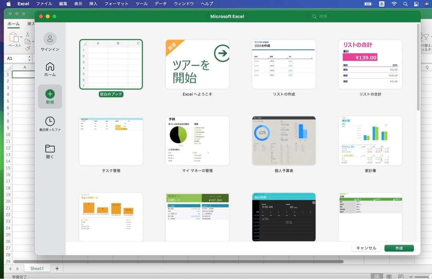
Task: Select the 新規 plus icon in sidebar
Action: tap(50, 94)
